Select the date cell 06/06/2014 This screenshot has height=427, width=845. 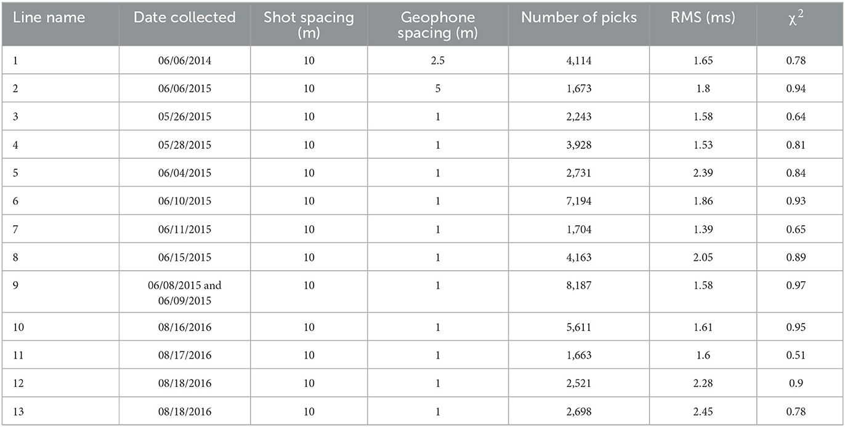click(185, 60)
